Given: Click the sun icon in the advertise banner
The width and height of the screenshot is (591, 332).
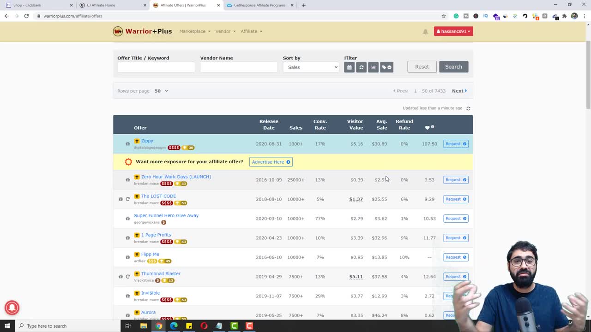Looking at the screenshot, I should (128, 162).
